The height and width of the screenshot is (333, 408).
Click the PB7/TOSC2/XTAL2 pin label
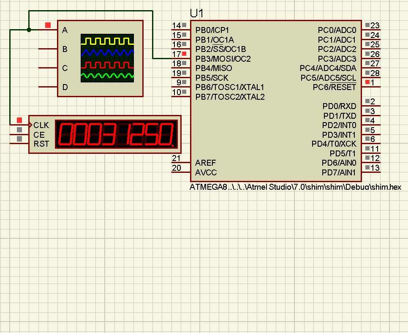(230, 97)
